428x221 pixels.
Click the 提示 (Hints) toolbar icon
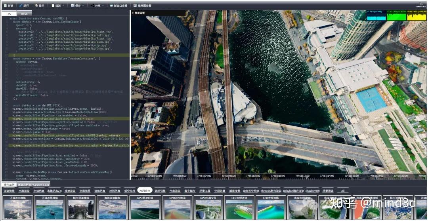click(x=36, y=6)
